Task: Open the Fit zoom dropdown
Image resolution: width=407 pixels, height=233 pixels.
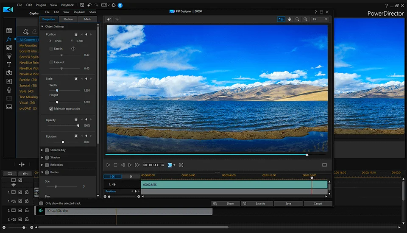Action: (320, 19)
